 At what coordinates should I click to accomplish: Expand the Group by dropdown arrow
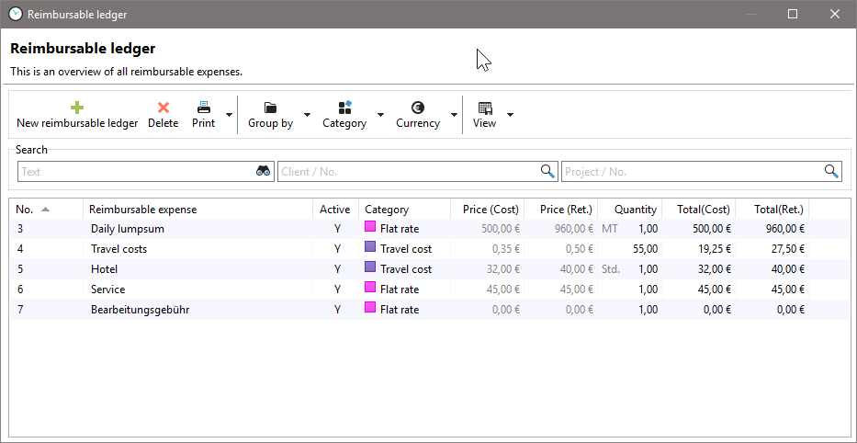point(307,115)
